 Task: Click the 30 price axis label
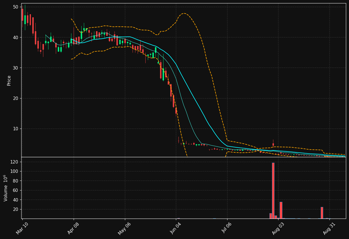(16, 68)
